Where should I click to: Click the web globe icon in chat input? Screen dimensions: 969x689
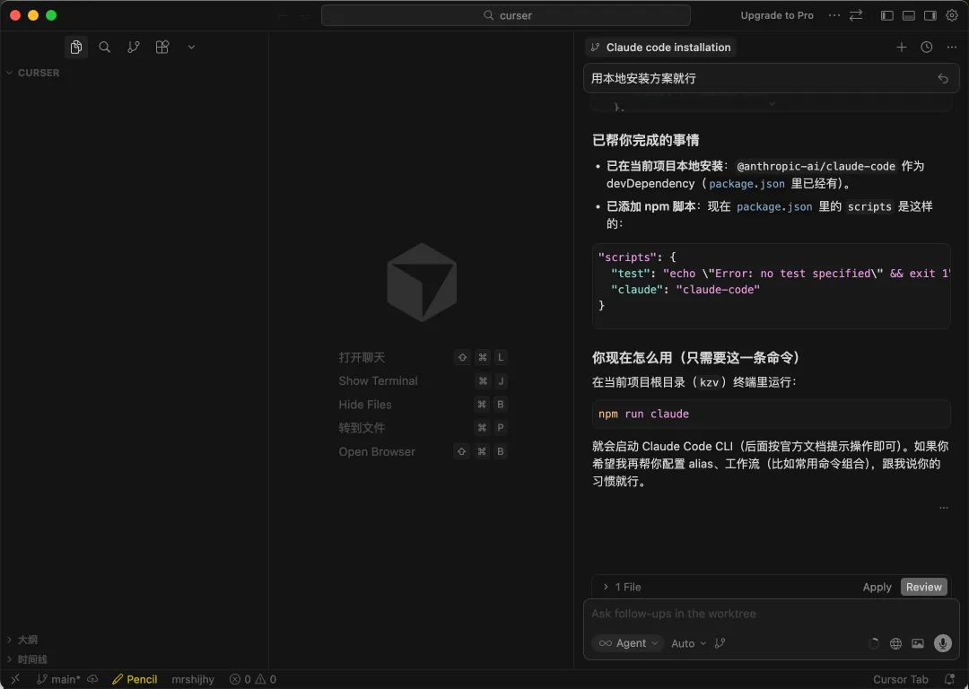click(x=895, y=643)
